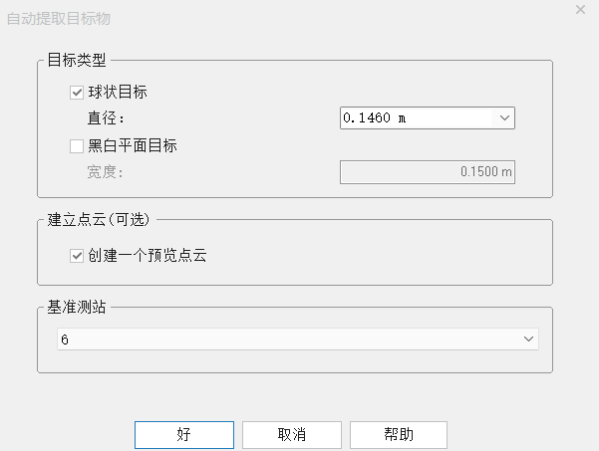Open help via the 帮助 button
Viewport: 599px width, 451px height.
tap(399, 435)
